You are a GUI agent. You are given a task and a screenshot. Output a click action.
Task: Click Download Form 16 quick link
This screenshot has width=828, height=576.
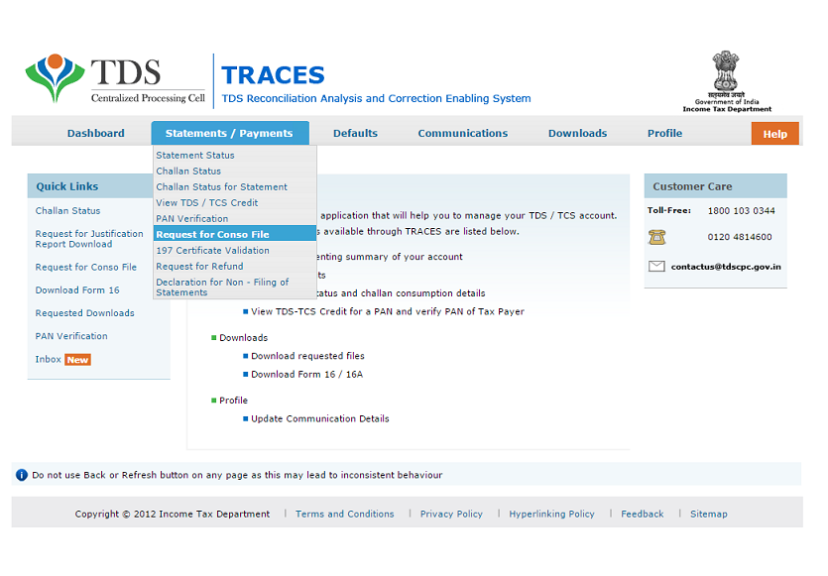[x=76, y=289]
